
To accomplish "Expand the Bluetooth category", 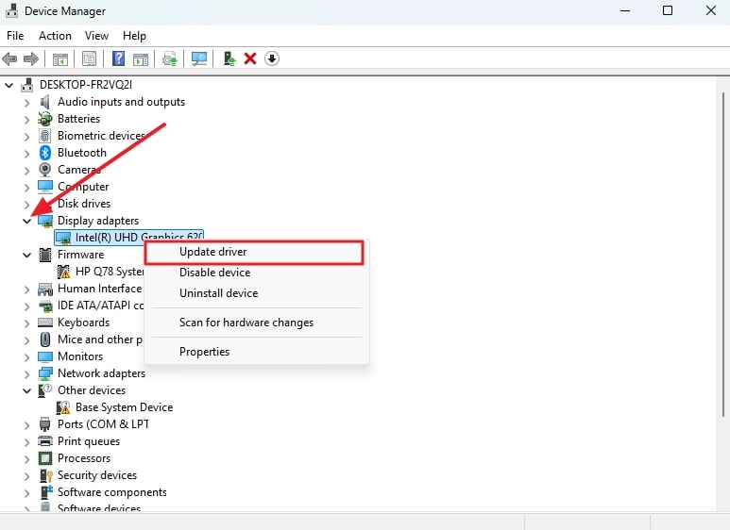I will pyautogui.click(x=27, y=154).
